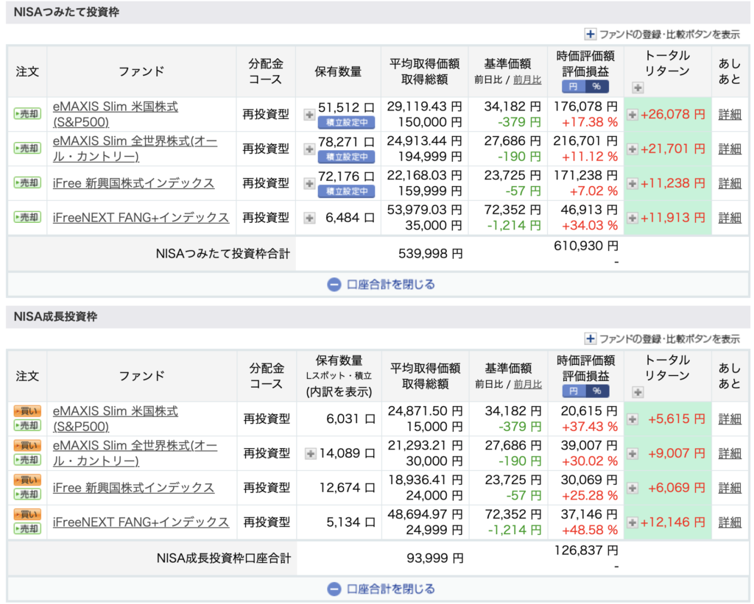Sell iFreeNEXT FANG+ in つみたて投資枠
The height and width of the screenshot is (604, 754).
point(27,217)
